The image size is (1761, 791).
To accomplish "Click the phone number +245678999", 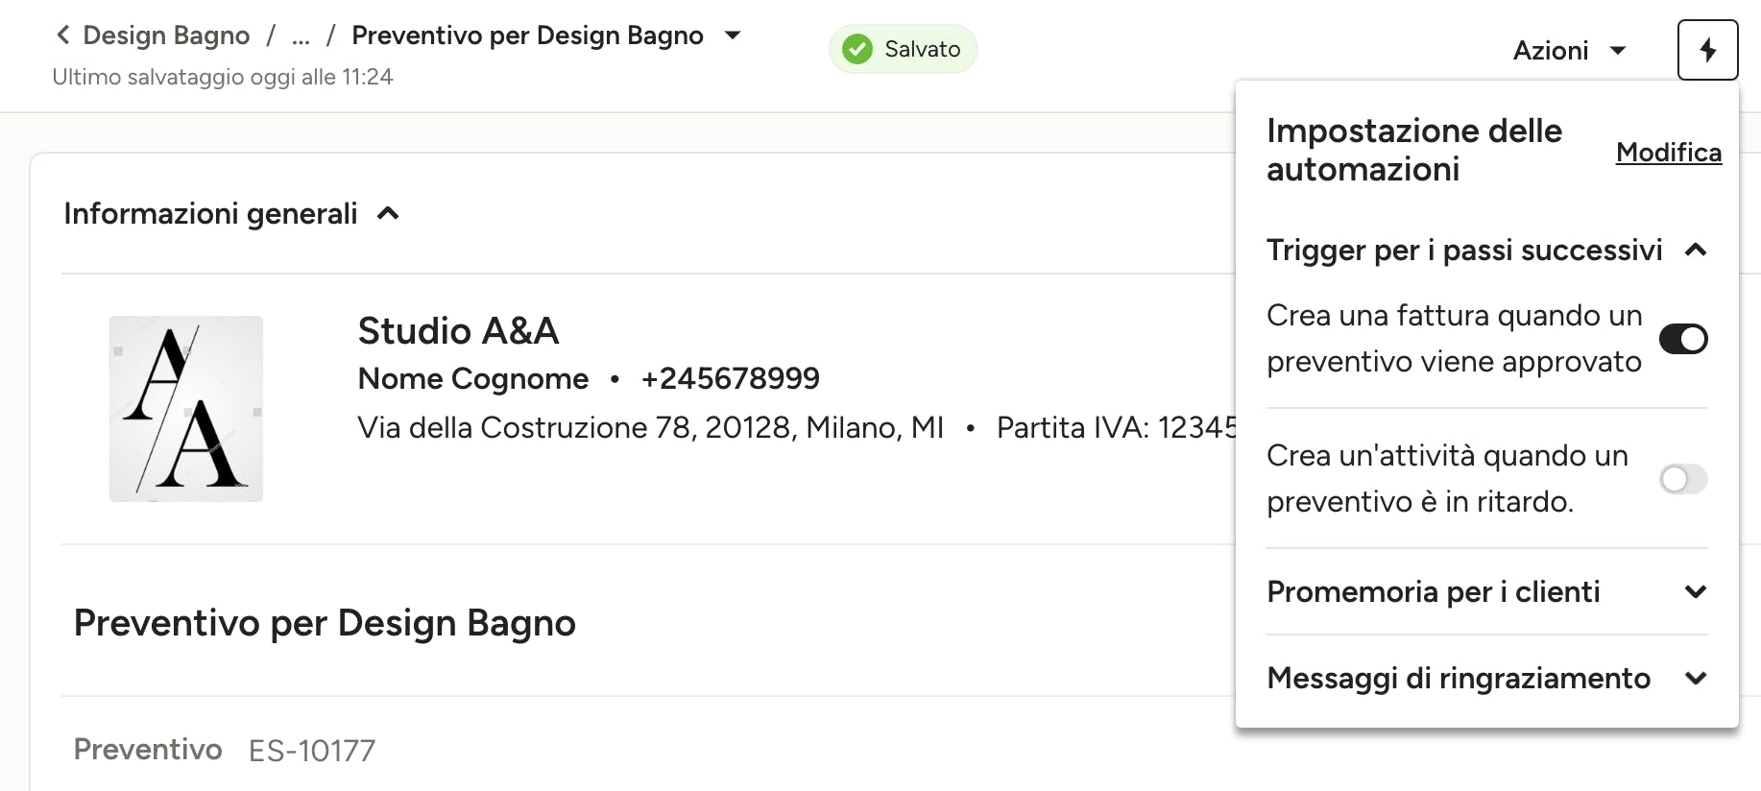I will pyautogui.click(x=731, y=378).
